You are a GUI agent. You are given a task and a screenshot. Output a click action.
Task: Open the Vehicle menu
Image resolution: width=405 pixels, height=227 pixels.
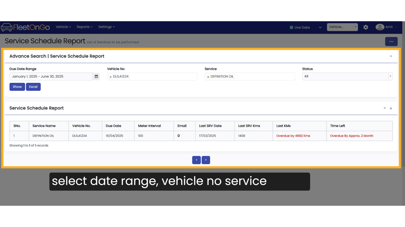[x=63, y=27]
